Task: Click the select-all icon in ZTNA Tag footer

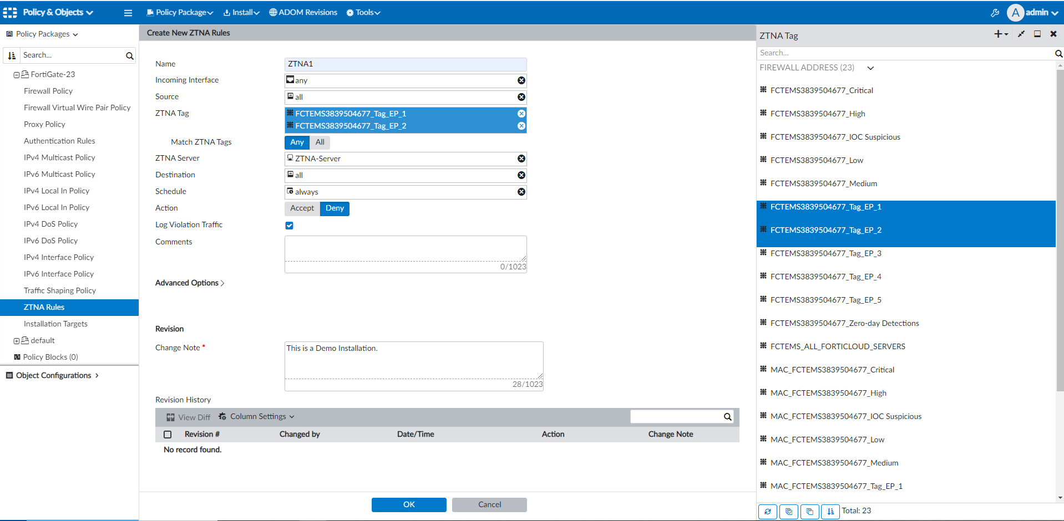Action: tap(788, 511)
